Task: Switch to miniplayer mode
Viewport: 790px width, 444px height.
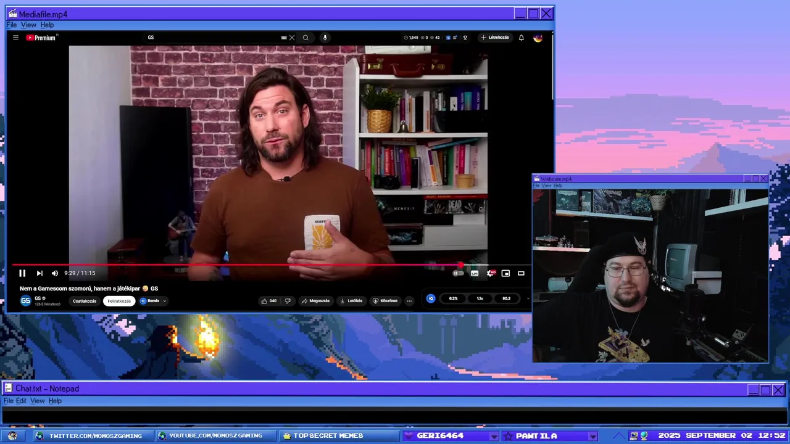Action: [505, 273]
